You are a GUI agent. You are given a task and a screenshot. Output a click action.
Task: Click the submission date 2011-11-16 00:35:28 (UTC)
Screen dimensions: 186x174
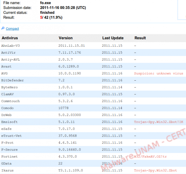(63, 8)
